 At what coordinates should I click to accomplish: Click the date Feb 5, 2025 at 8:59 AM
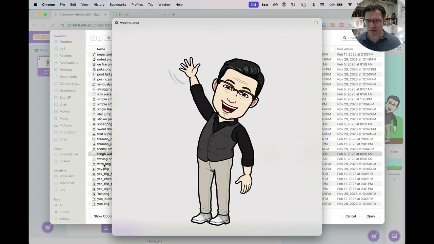click(355, 124)
